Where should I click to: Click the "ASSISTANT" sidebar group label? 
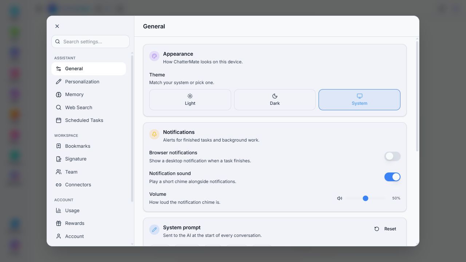(65, 58)
